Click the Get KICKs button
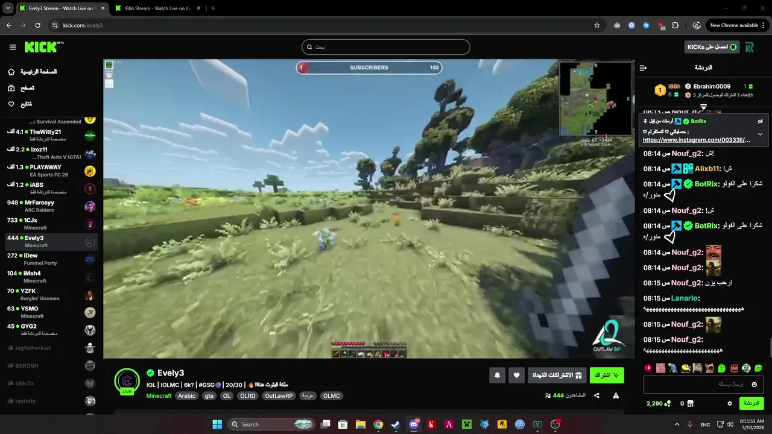 [x=712, y=47]
